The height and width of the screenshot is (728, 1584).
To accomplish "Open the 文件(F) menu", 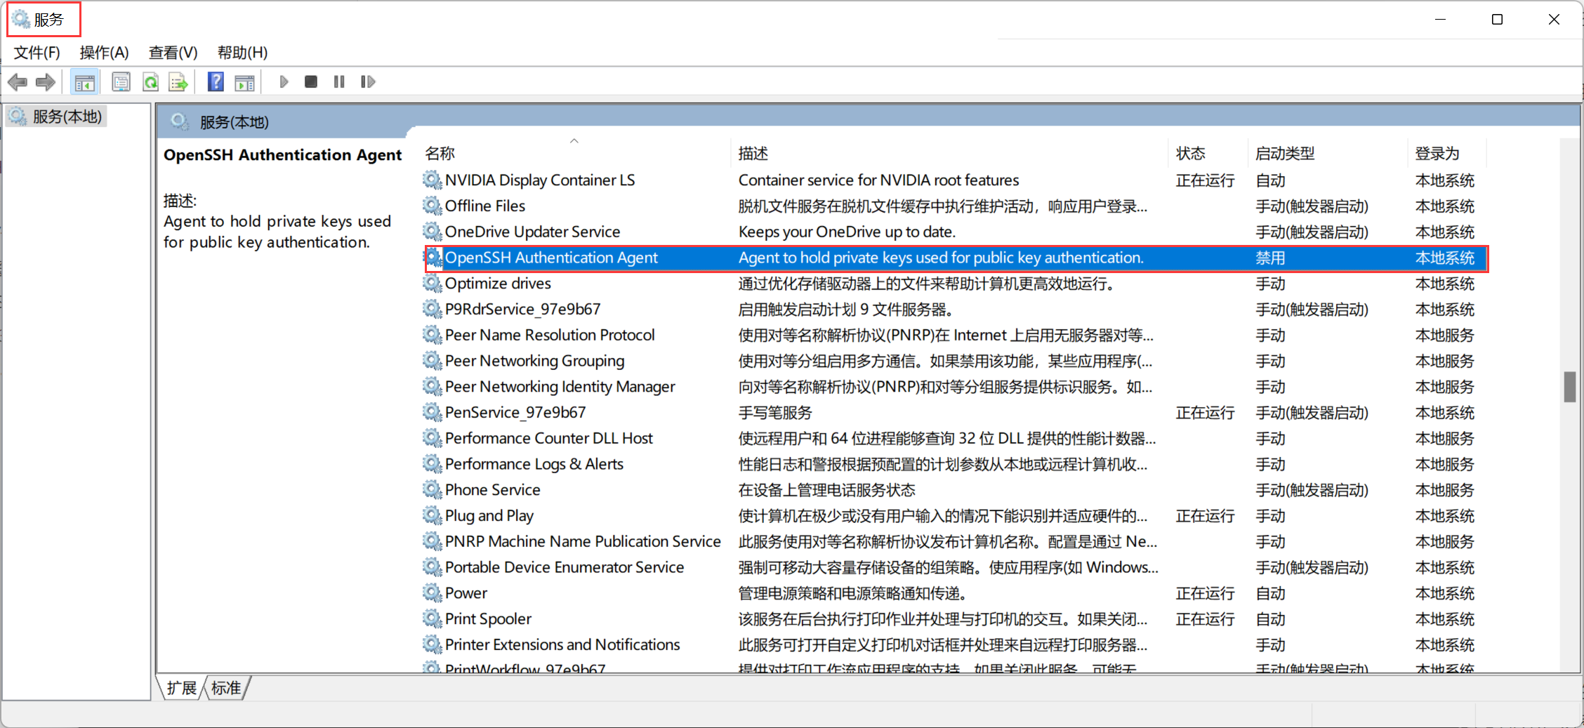I will pos(37,53).
